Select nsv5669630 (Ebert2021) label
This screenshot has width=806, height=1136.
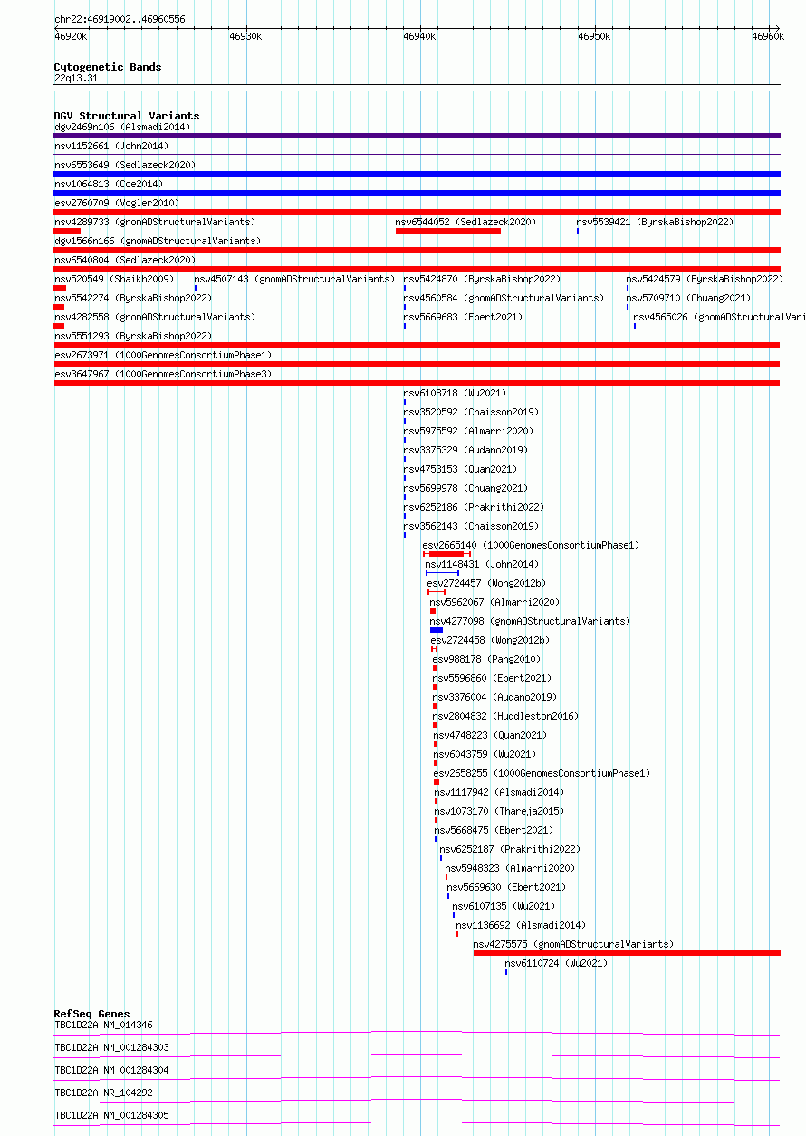click(x=506, y=888)
